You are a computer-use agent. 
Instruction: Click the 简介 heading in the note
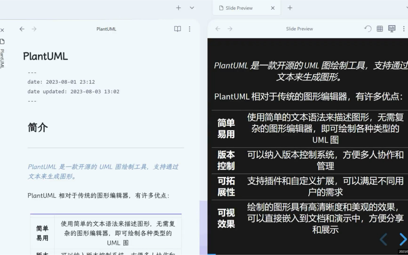pos(38,128)
